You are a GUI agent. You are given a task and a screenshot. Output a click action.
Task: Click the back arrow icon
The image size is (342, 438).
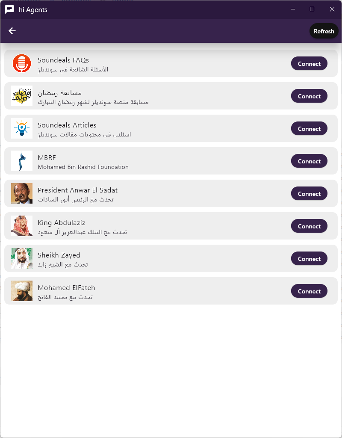pos(12,31)
